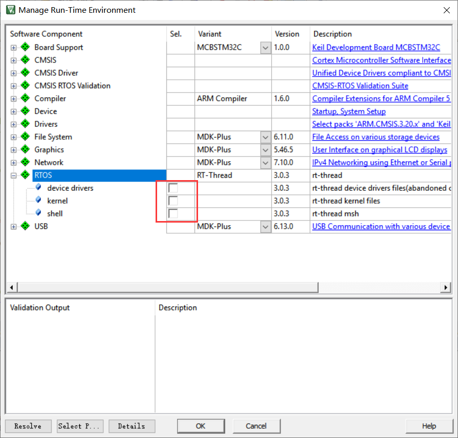Click the horizontal scrollbar thumb
The height and width of the screenshot is (438, 458).
[x=168, y=288]
